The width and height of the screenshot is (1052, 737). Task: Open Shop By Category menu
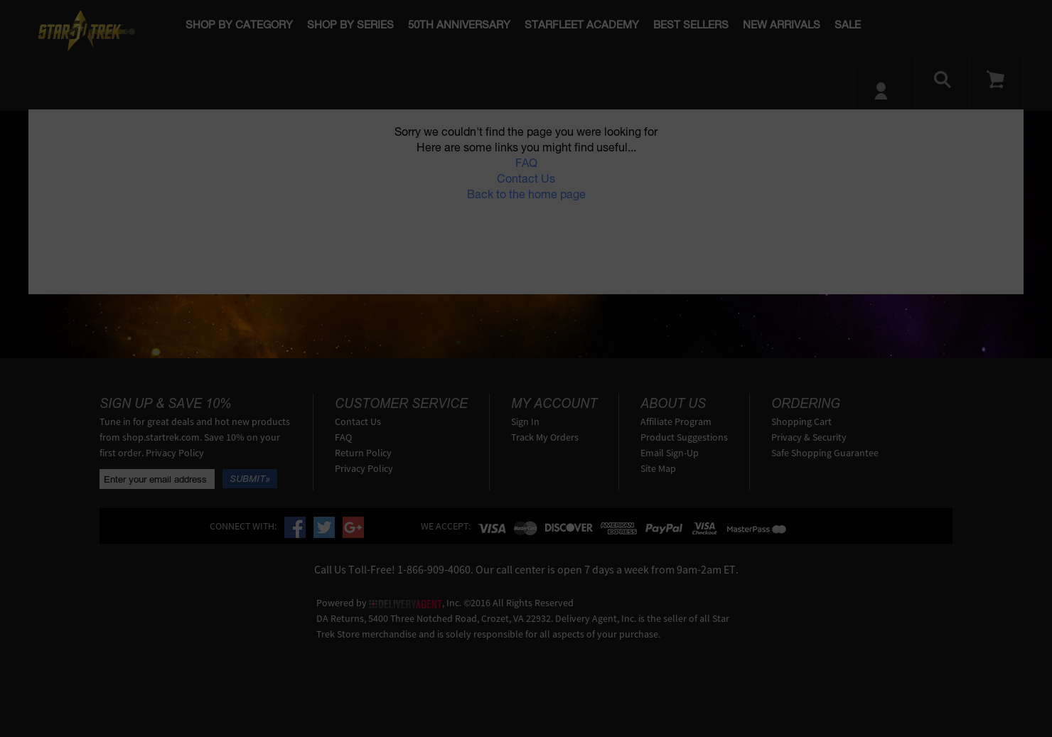coord(239,24)
